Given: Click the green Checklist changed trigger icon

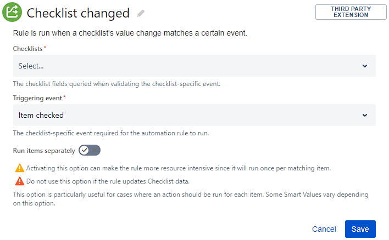Looking at the screenshot, I should [x=12, y=13].
